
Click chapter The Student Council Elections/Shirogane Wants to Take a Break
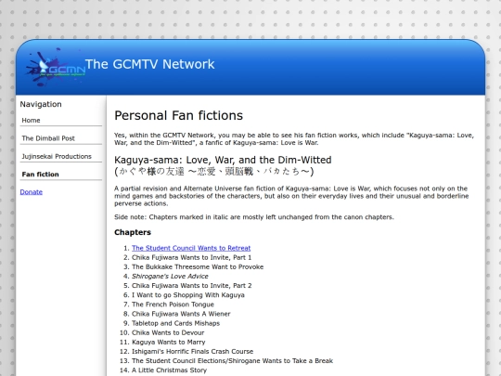coord(232,360)
